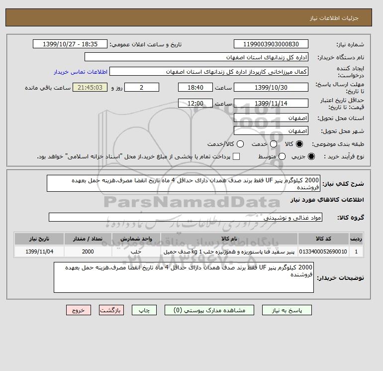Click the تاریخ نیاز column header
Image resolution: width=383 pixels, height=371 pixels.
coord(39,239)
